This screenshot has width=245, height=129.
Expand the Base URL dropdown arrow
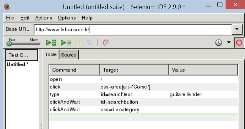pos(237,29)
